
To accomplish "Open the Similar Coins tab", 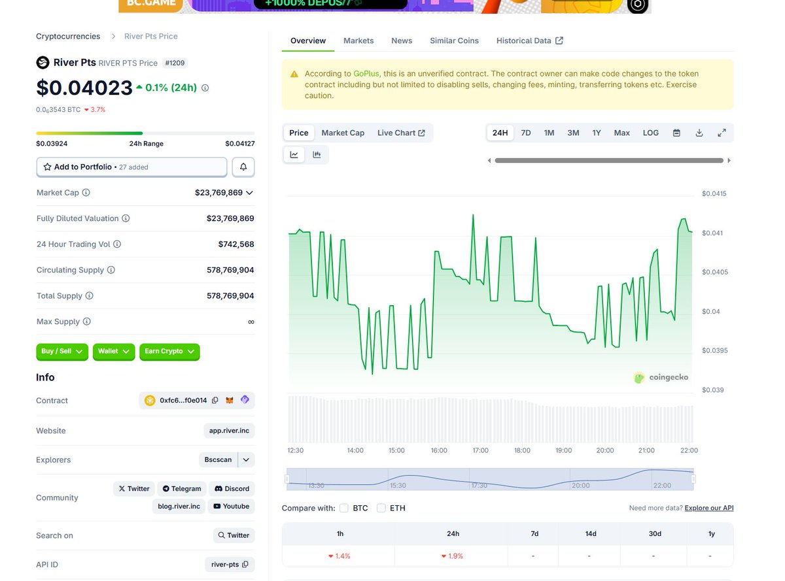I will [454, 41].
